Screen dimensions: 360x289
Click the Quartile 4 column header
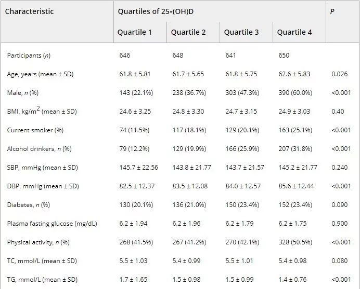(294, 32)
